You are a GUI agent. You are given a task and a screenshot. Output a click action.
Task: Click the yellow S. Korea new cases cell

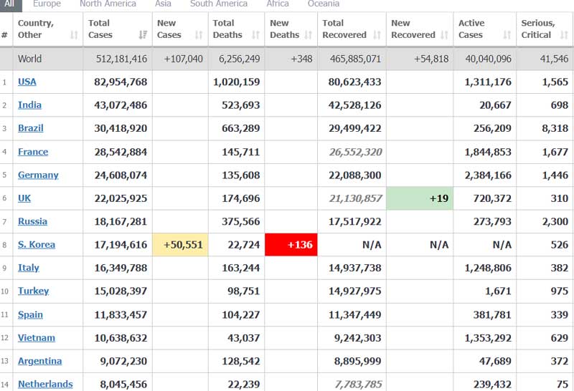(x=179, y=245)
